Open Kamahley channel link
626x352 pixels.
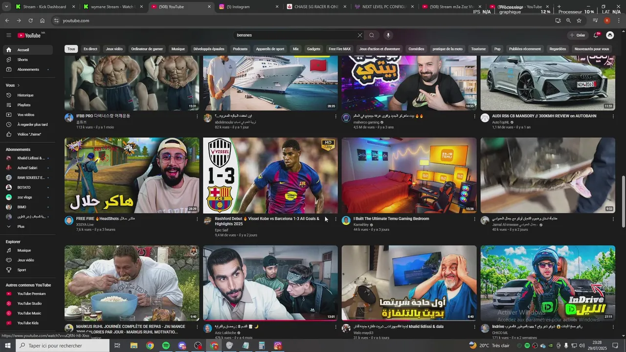click(360, 224)
